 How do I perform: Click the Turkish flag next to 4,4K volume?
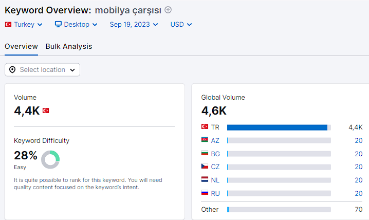[x=46, y=111]
